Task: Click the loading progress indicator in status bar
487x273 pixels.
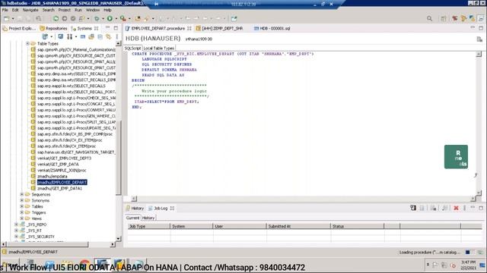Action: (469, 253)
